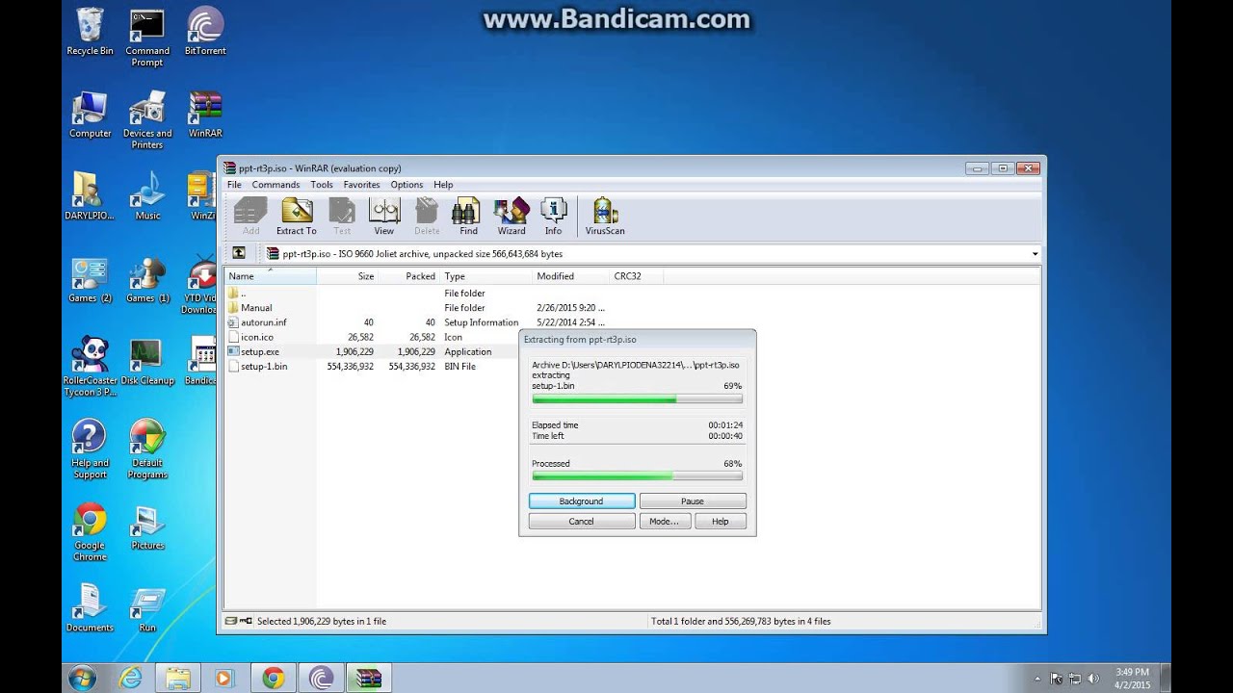Open Music desktop shortcut
1233x693 pixels.
point(147,196)
